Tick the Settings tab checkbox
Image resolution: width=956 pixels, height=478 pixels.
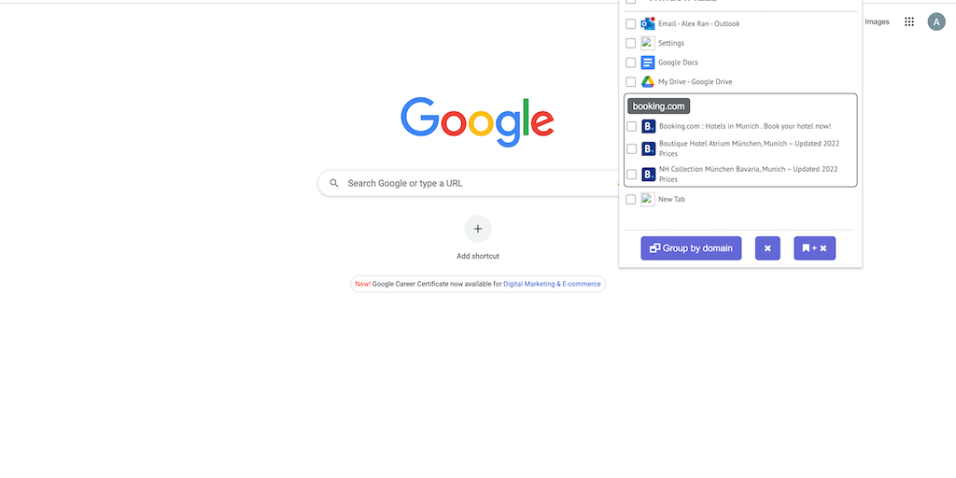point(630,43)
